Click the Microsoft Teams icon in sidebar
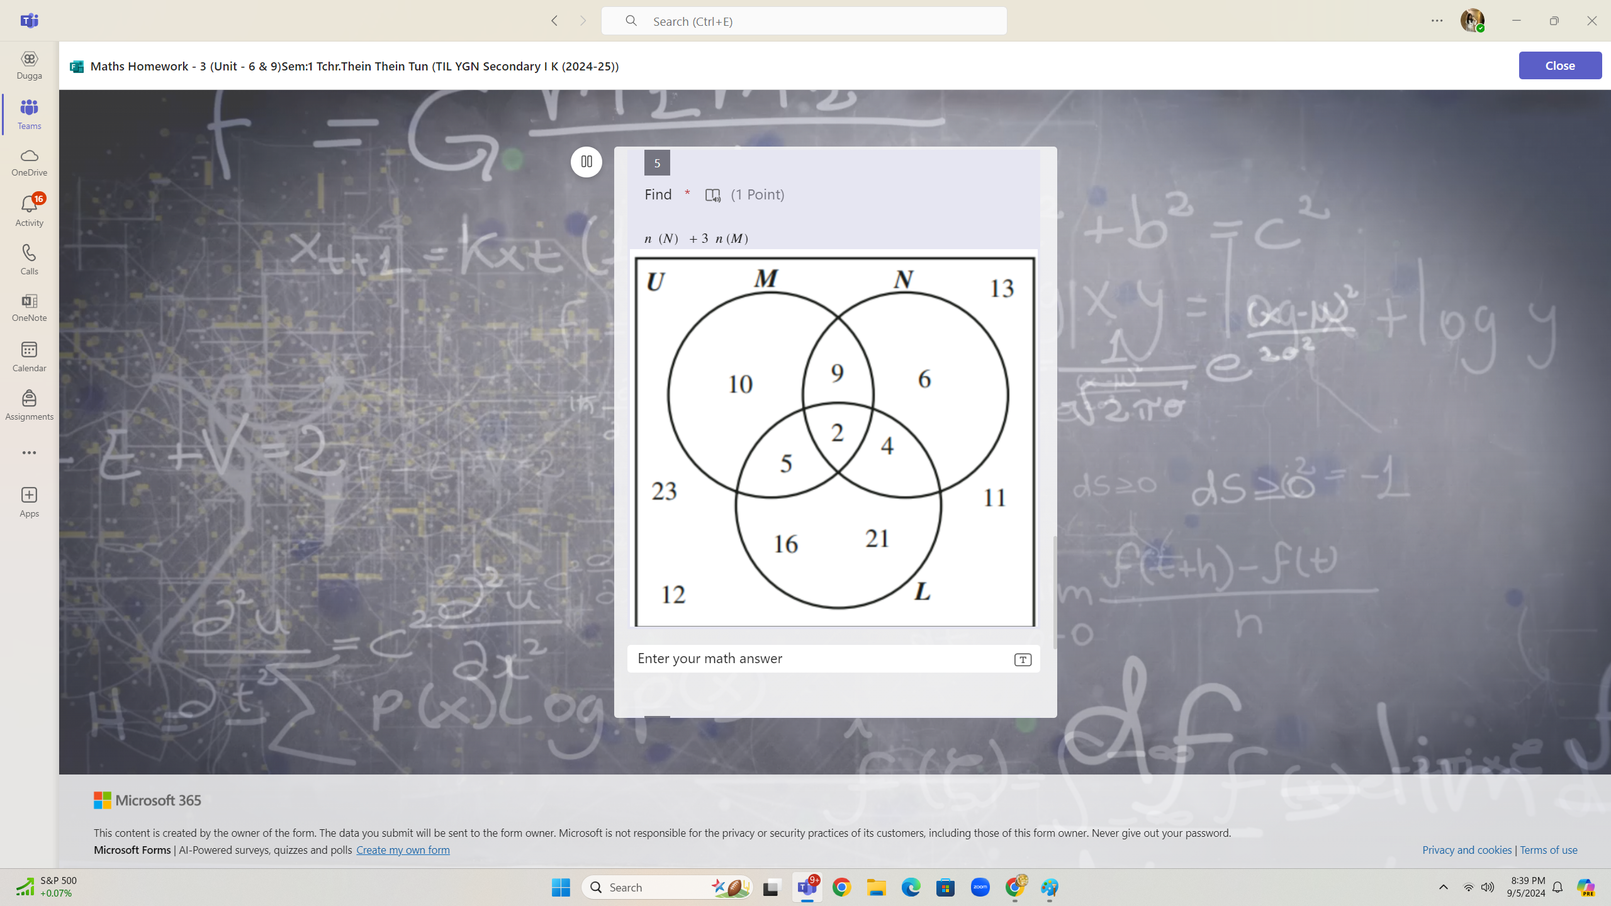The image size is (1611, 906). click(x=30, y=114)
